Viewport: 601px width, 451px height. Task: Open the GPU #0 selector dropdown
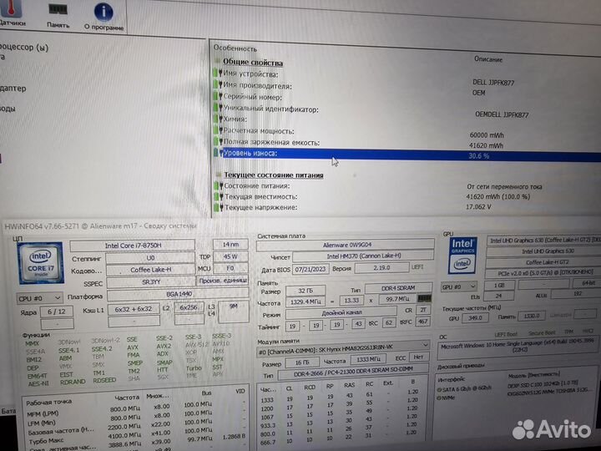click(458, 286)
